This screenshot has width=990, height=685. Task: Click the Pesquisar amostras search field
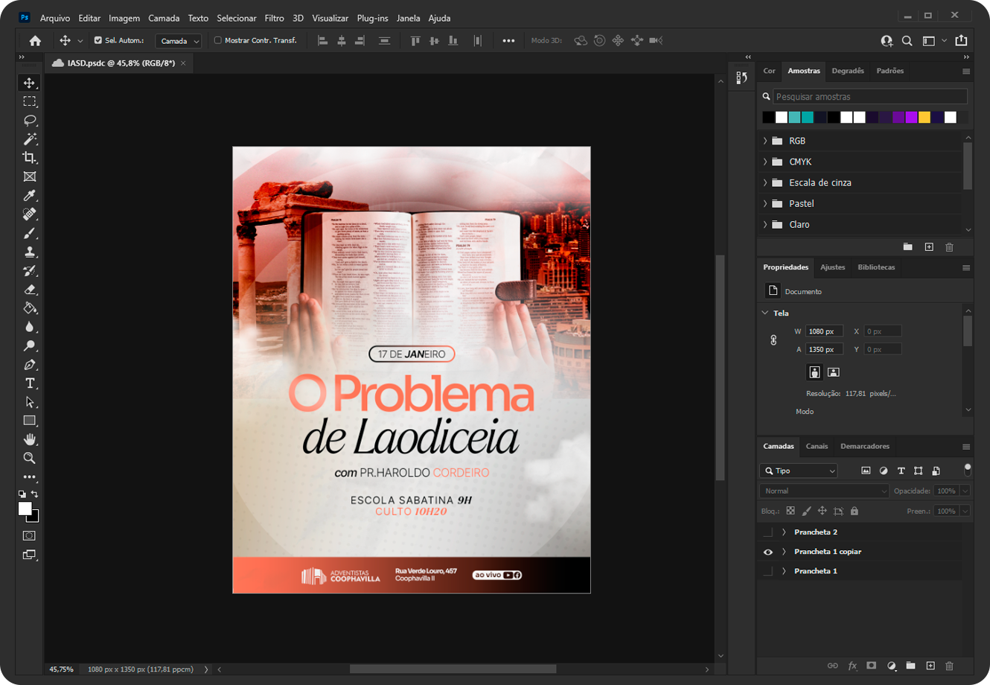[869, 97]
